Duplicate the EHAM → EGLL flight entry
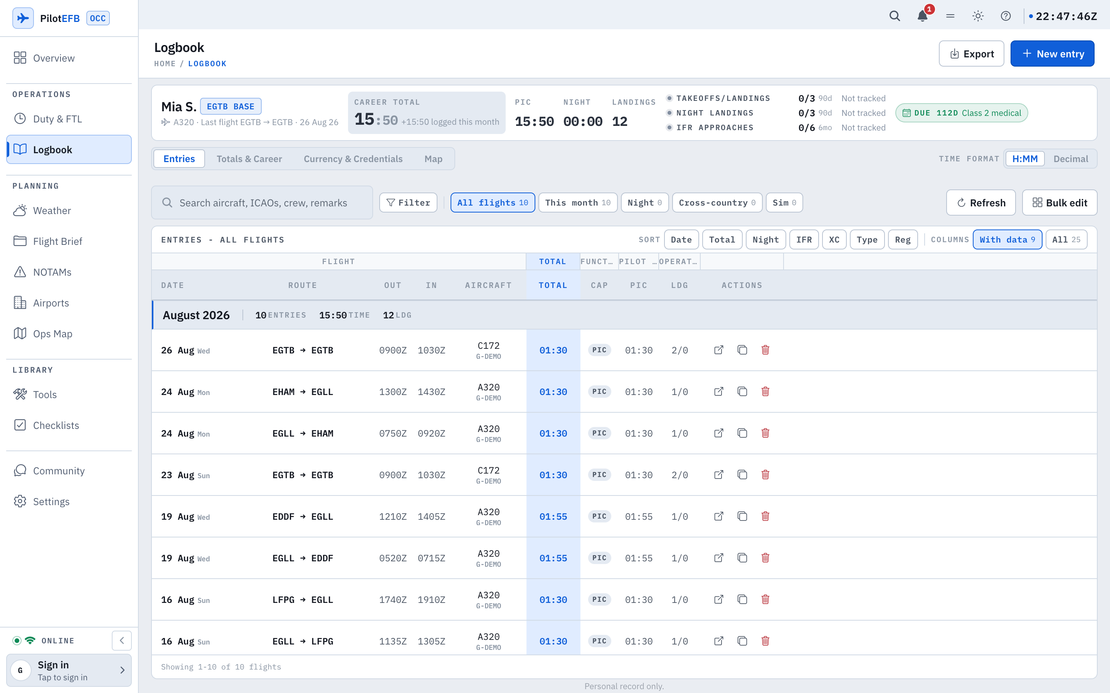Screen dimensions: 1110x693 pyautogui.click(x=742, y=392)
